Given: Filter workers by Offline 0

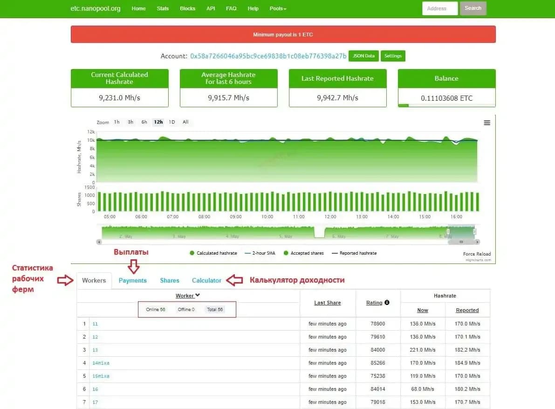Looking at the screenshot, I should click(x=186, y=310).
